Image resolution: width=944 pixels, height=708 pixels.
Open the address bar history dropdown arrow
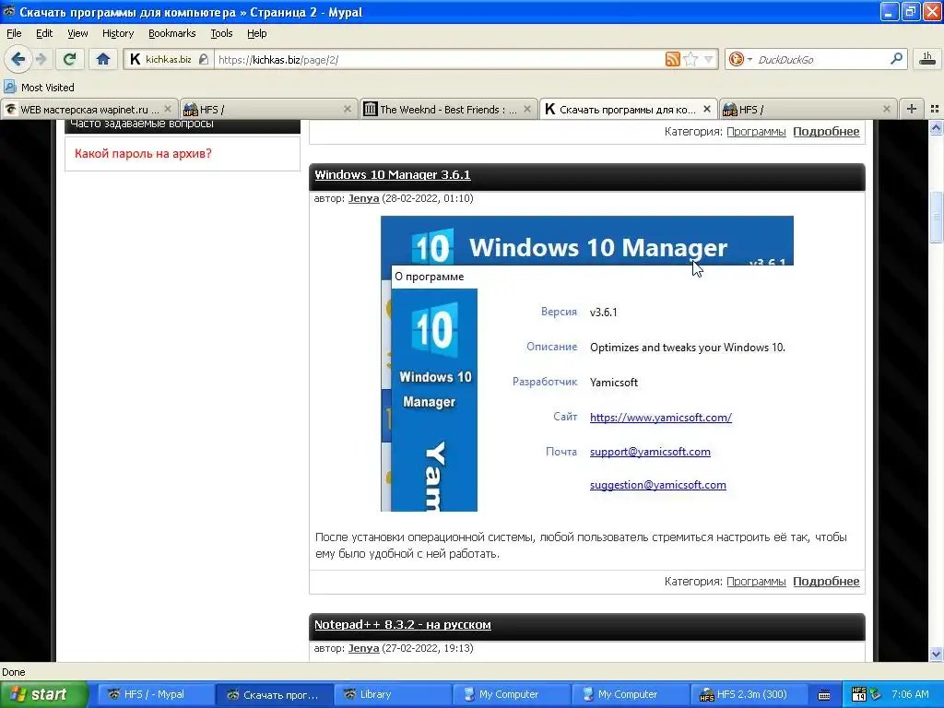[x=709, y=60]
